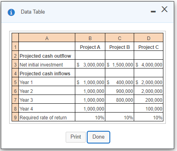Minimize the Data Table dialog
177x151 pixels.
click(x=153, y=12)
